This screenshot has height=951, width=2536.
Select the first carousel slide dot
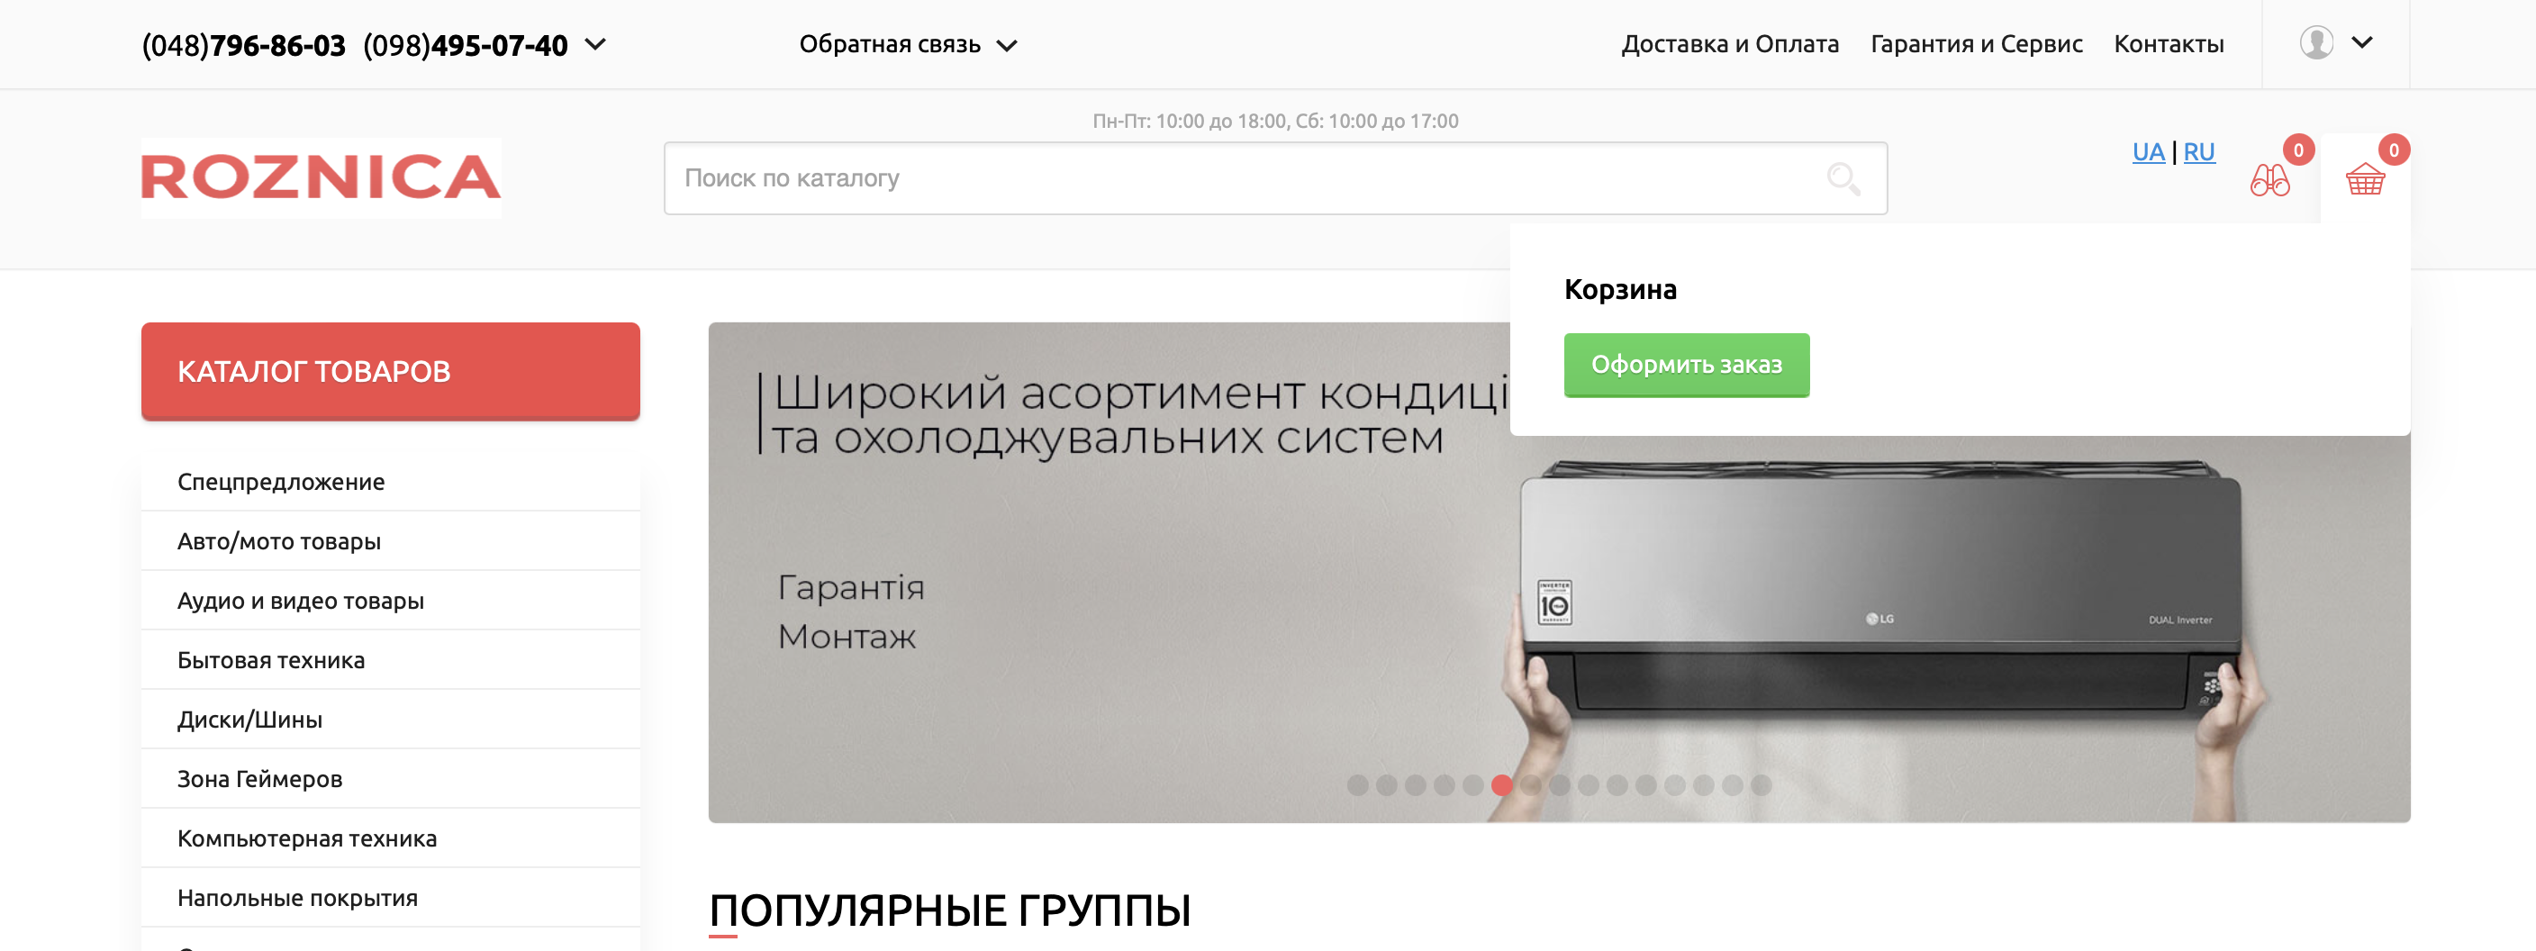coord(1357,784)
